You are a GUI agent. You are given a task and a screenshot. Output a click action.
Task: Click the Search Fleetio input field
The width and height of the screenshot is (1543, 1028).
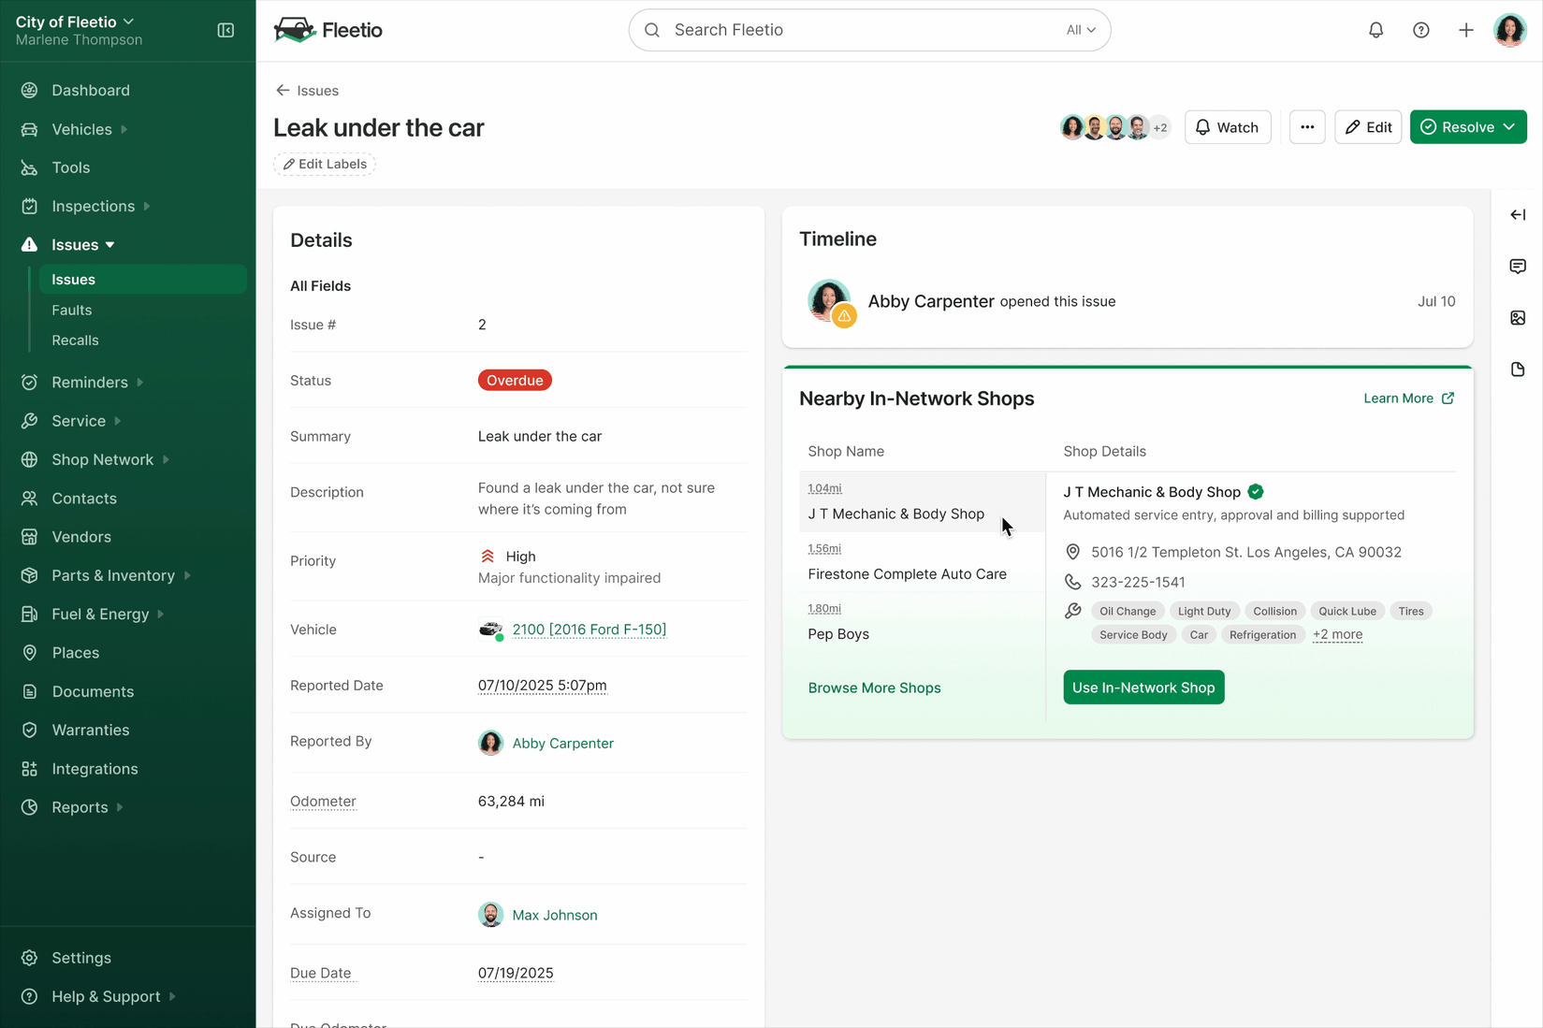(x=869, y=30)
